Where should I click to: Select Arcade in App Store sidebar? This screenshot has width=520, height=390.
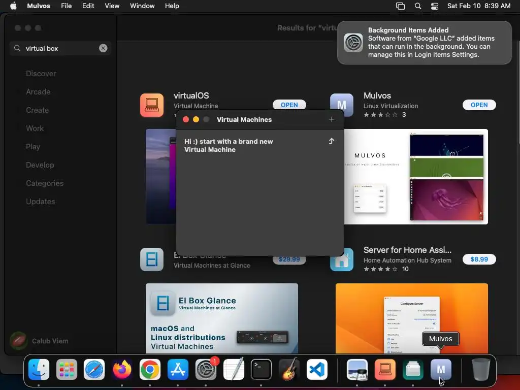[38, 92]
